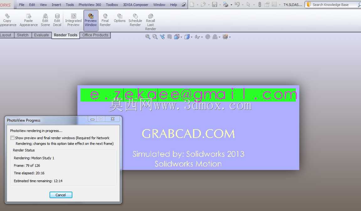Screen dimensions: 361x211
Task: Click the Zoom to Fit magnifier icon
Action: (x=148, y=37)
